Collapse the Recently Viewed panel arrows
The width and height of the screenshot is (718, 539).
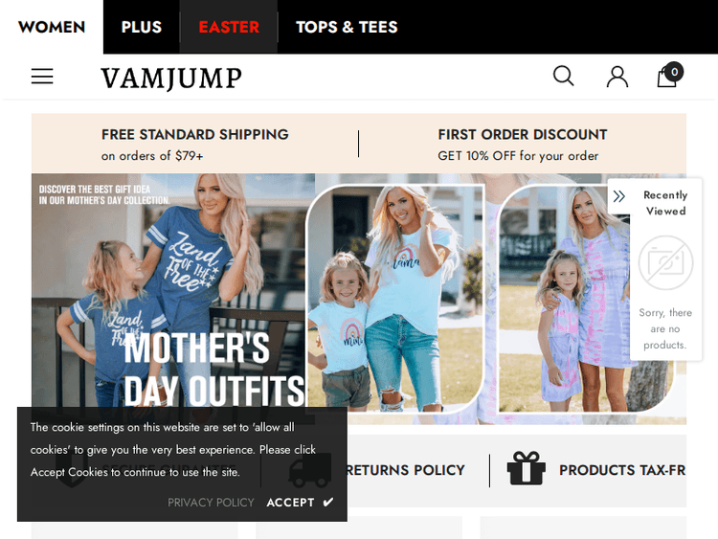click(619, 196)
